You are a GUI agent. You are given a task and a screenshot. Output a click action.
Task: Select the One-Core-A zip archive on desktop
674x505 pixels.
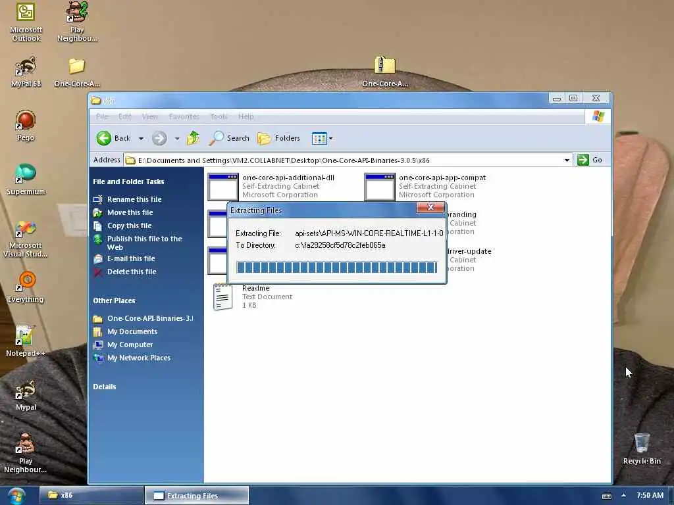pos(384,72)
